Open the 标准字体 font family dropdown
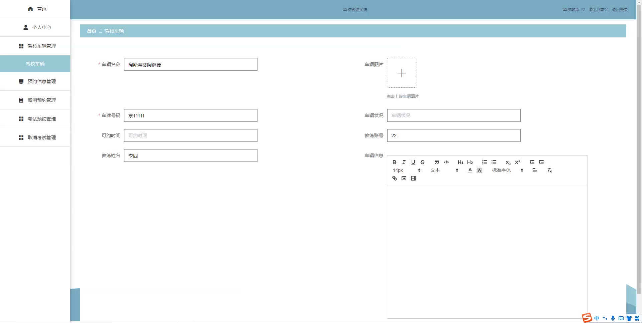This screenshot has width=642, height=323. coord(508,170)
